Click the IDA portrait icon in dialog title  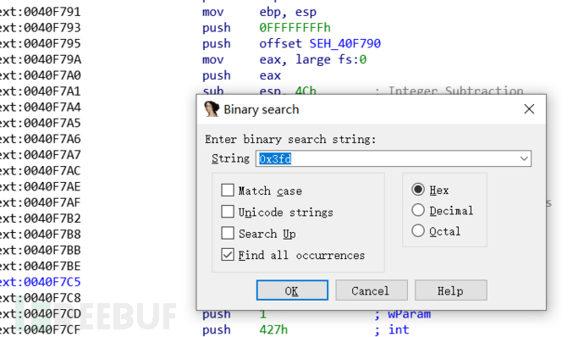[212, 109]
